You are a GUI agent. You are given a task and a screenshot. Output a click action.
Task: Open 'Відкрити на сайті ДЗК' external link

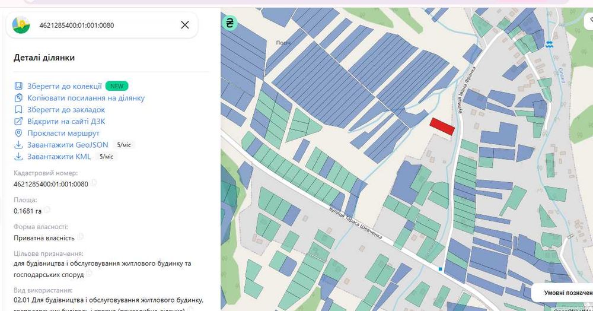tap(66, 122)
